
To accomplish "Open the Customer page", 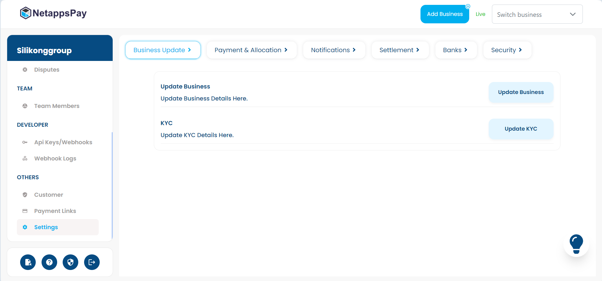I will tap(58, 195).
